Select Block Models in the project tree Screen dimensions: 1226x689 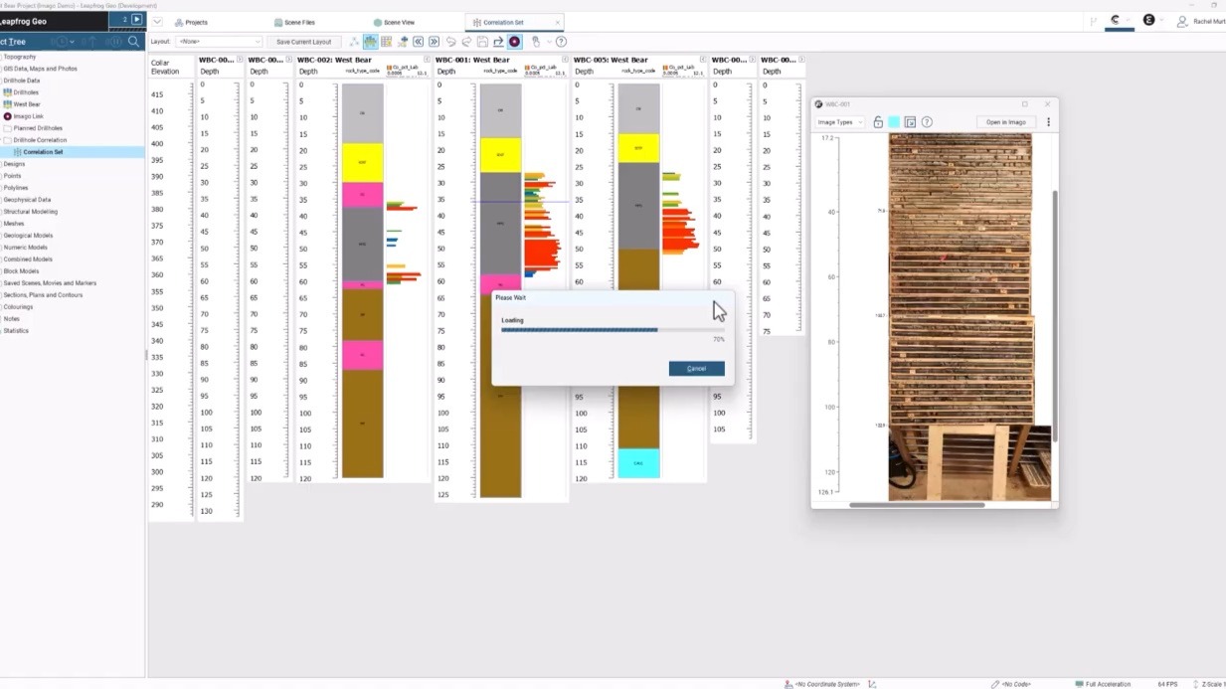click(x=21, y=271)
